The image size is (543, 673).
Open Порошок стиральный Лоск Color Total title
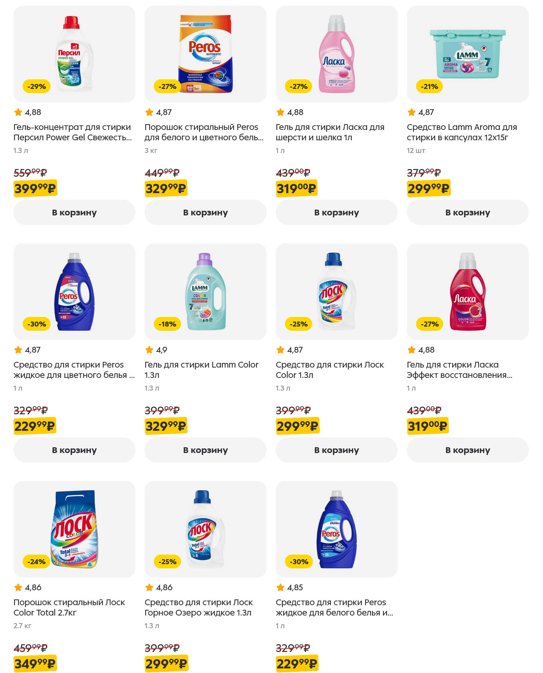click(69, 607)
